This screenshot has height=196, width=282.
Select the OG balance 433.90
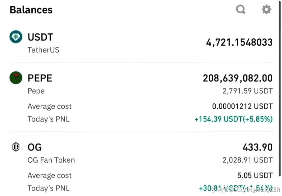point(257,147)
